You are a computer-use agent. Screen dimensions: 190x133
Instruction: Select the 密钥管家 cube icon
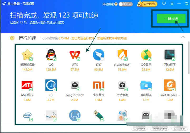tap(122, 85)
